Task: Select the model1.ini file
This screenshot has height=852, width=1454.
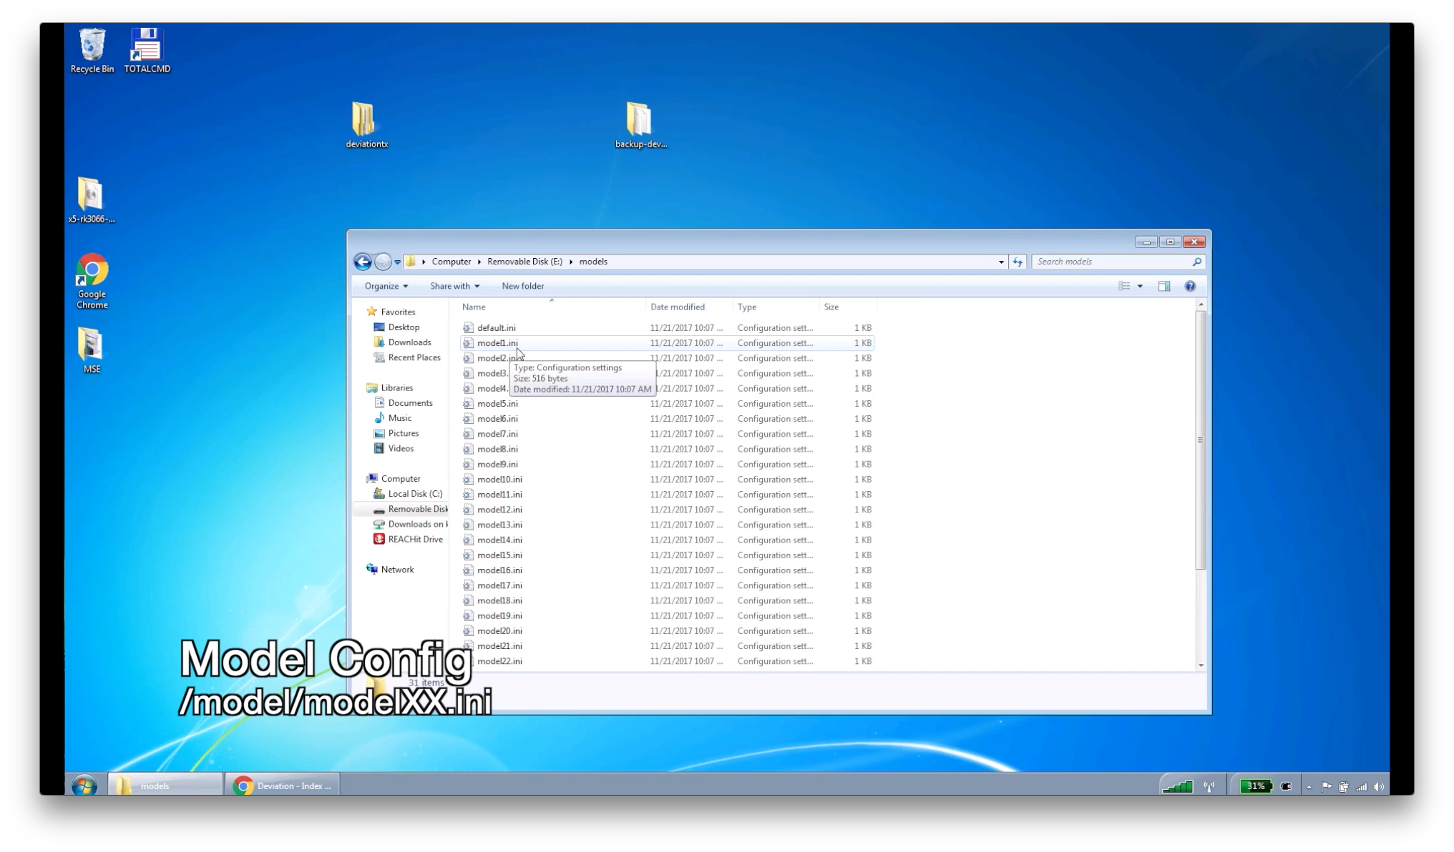Action: tap(667, 343)
